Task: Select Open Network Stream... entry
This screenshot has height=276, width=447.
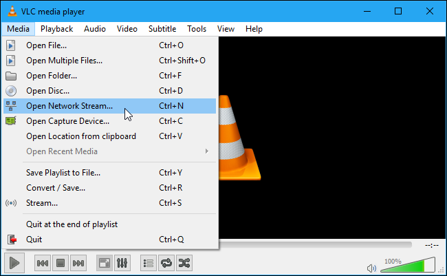Action: [x=110, y=106]
